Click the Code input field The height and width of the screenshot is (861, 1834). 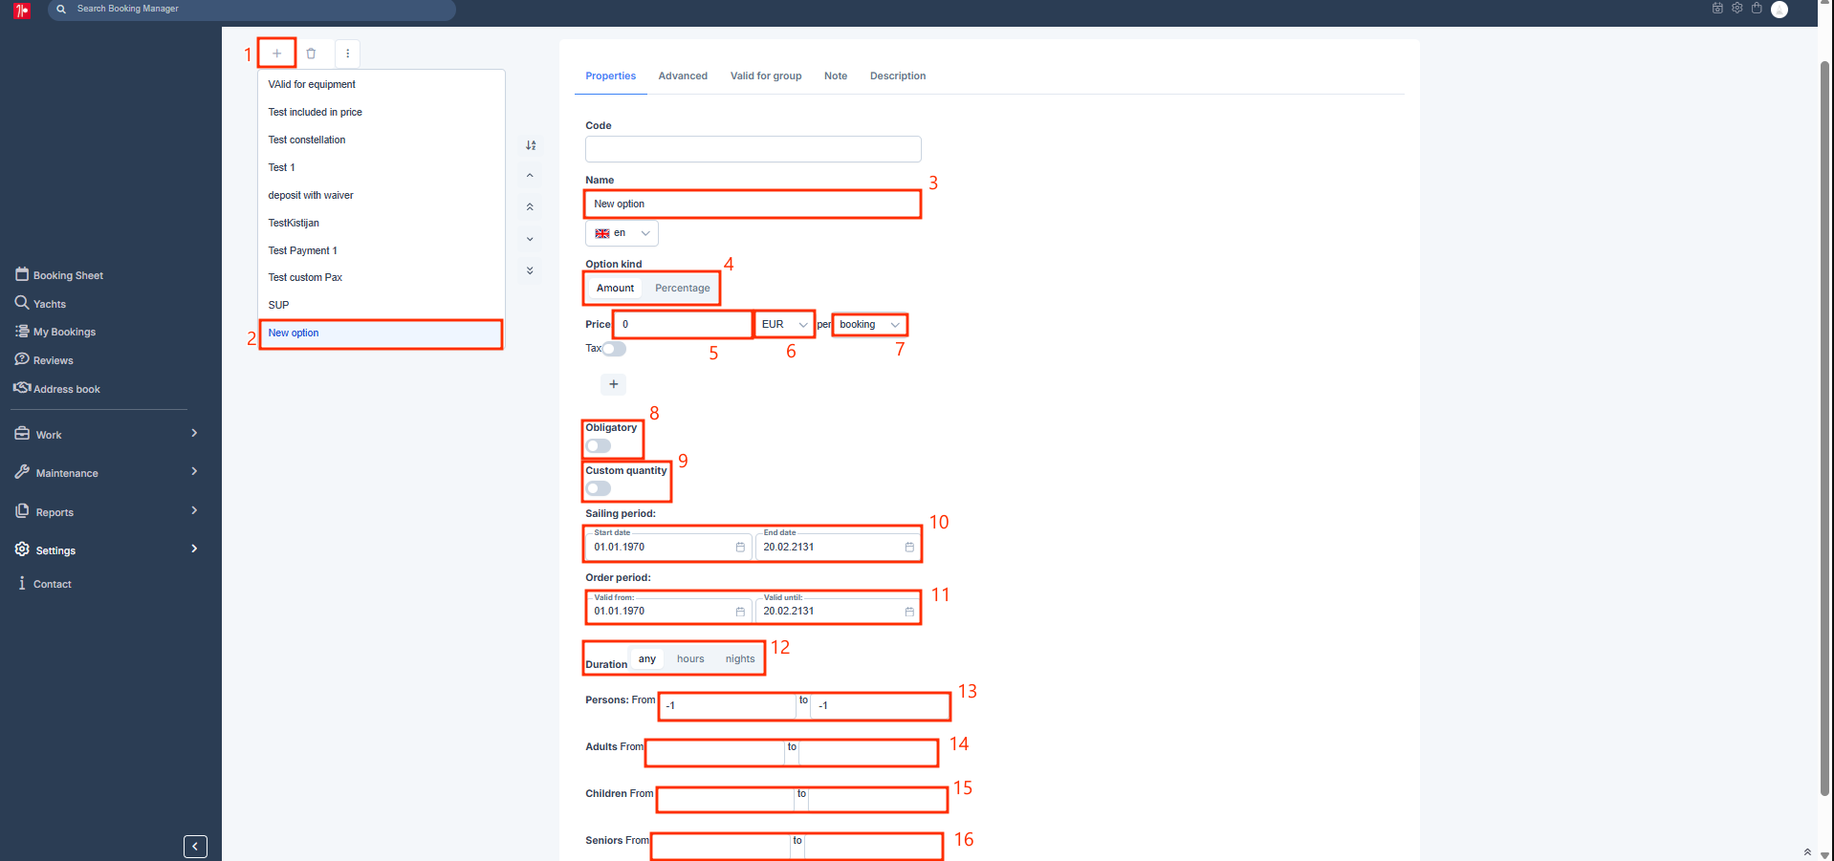753,149
